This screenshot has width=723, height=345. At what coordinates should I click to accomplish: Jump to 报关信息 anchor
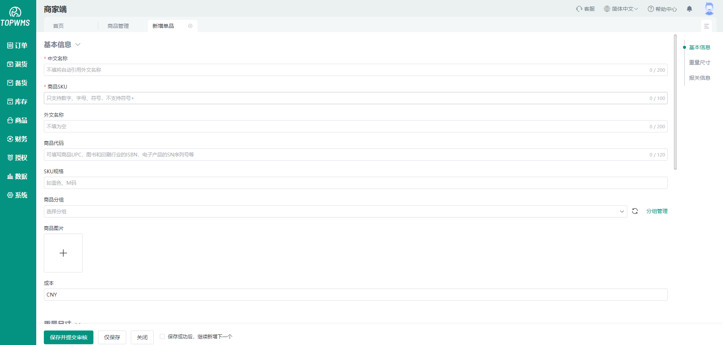click(699, 78)
